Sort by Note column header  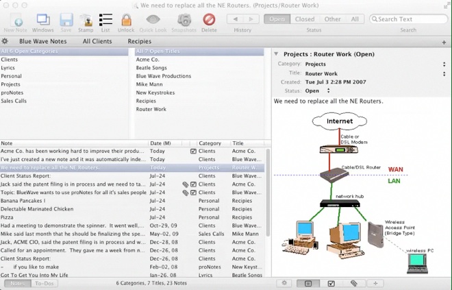click(x=74, y=143)
